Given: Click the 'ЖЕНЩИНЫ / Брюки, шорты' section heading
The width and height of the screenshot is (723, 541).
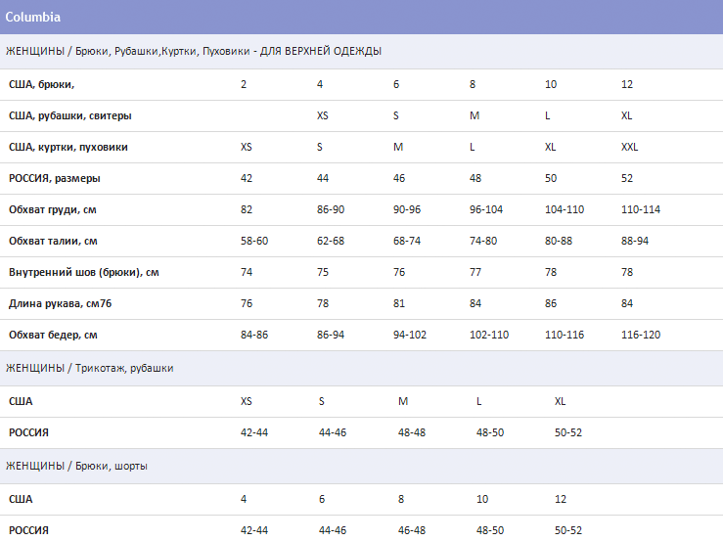Looking at the screenshot, I should click(76, 466).
